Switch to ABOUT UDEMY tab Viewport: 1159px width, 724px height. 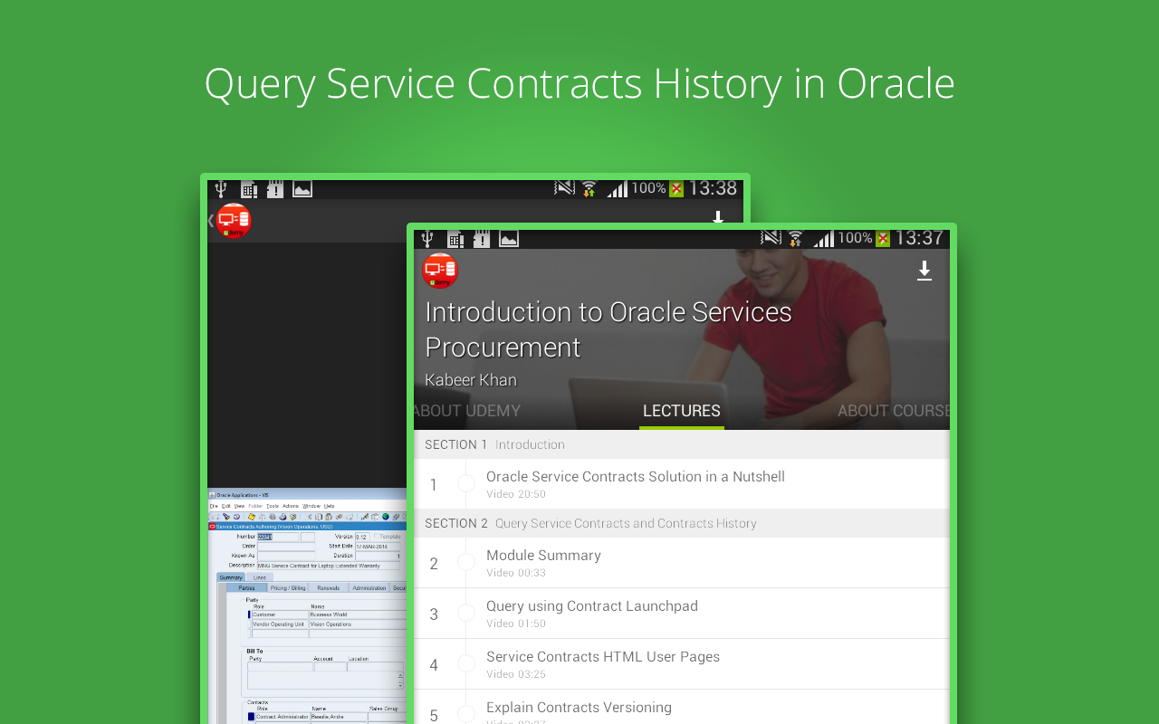click(467, 411)
